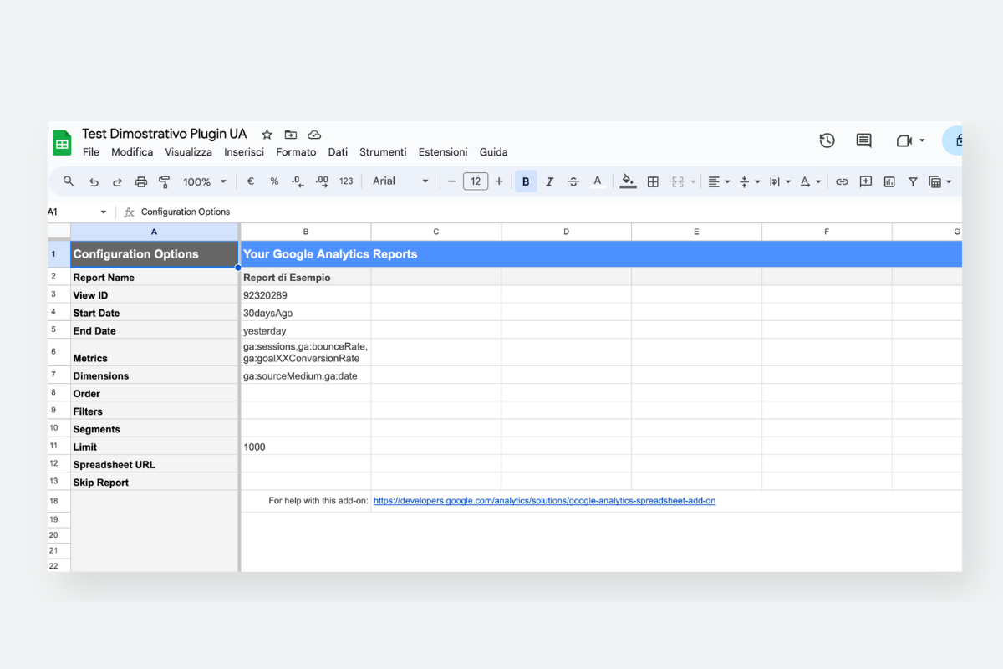
Task: Insert a chart
Action: 889,181
